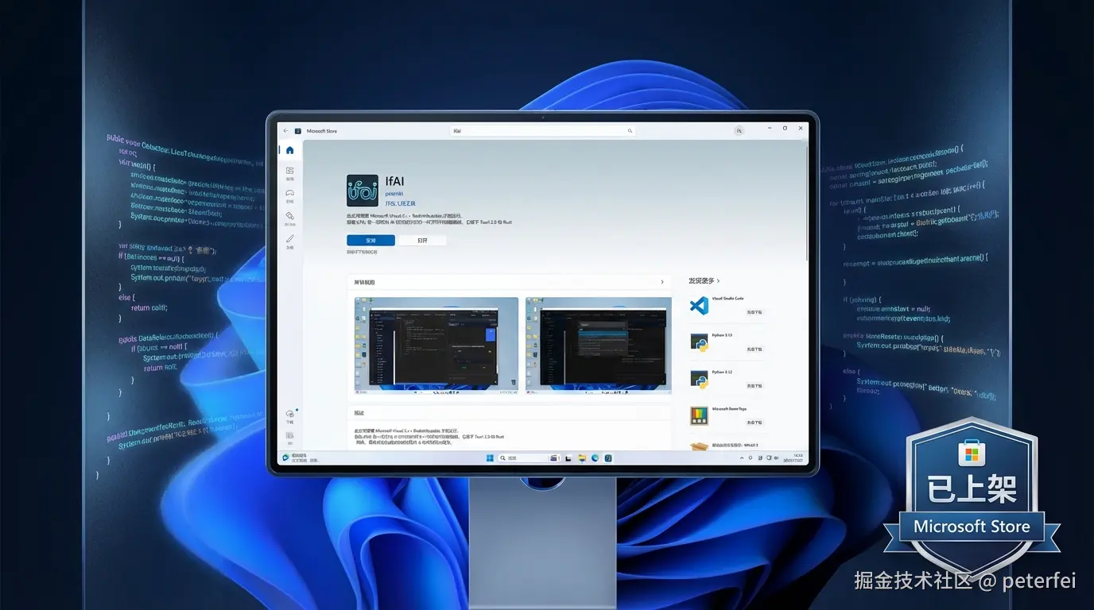
Task: Go to Home in the Store sidebar
Action: click(290, 151)
